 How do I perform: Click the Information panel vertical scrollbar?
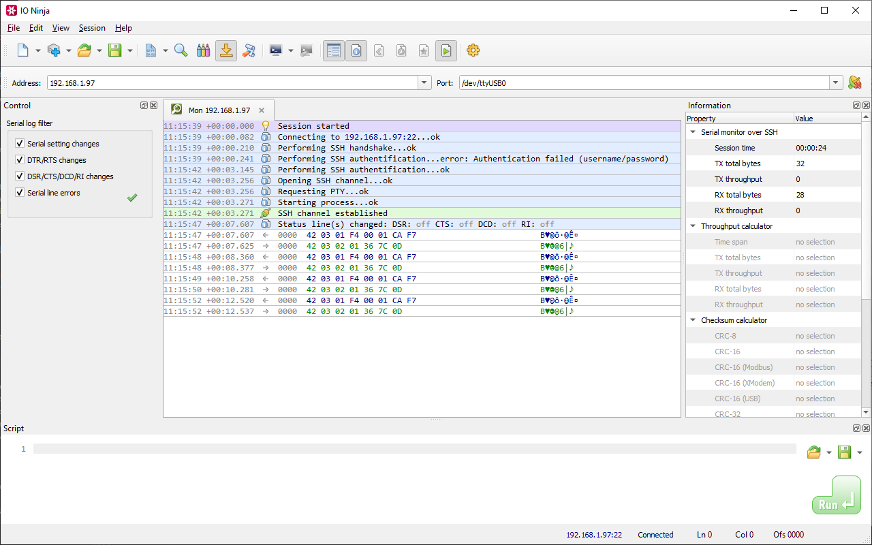pos(867,265)
